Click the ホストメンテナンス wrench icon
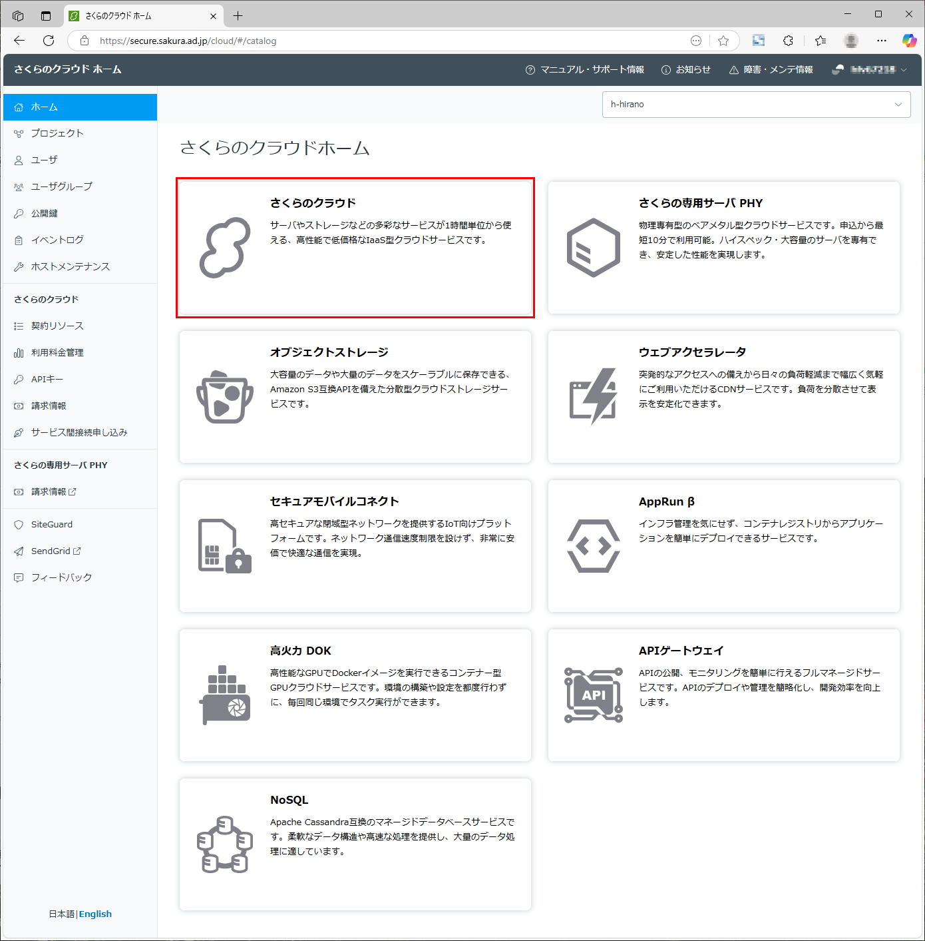Image resolution: width=925 pixels, height=941 pixels. [x=19, y=267]
